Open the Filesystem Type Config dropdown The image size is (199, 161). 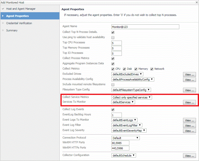(131, 90)
